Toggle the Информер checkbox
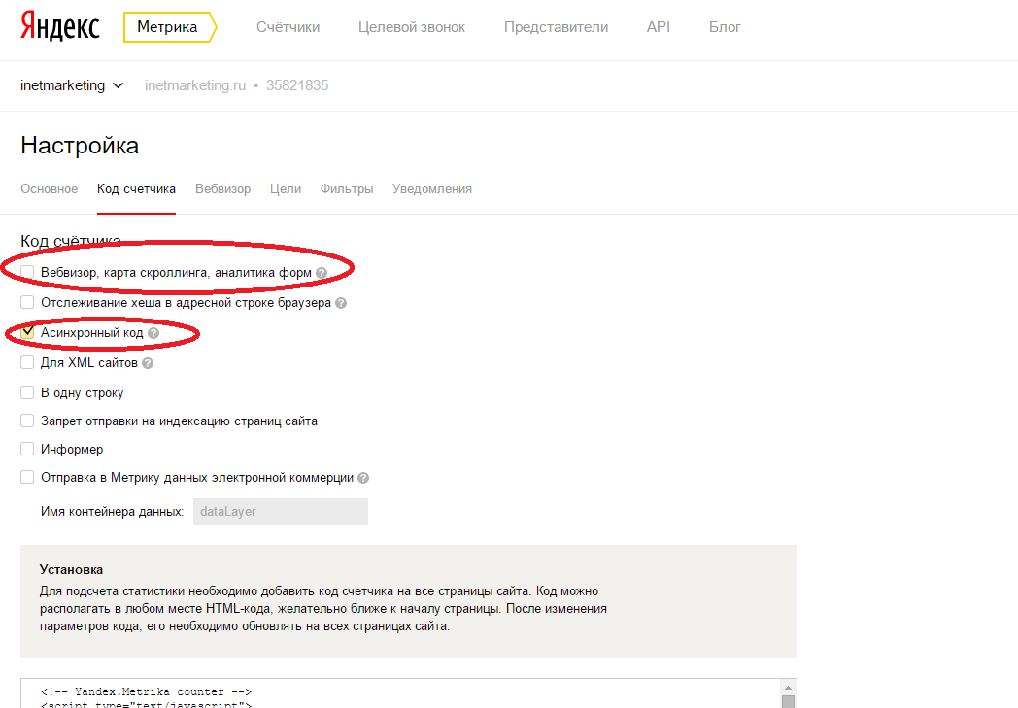The image size is (1018, 708). click(x=27, y=449)
